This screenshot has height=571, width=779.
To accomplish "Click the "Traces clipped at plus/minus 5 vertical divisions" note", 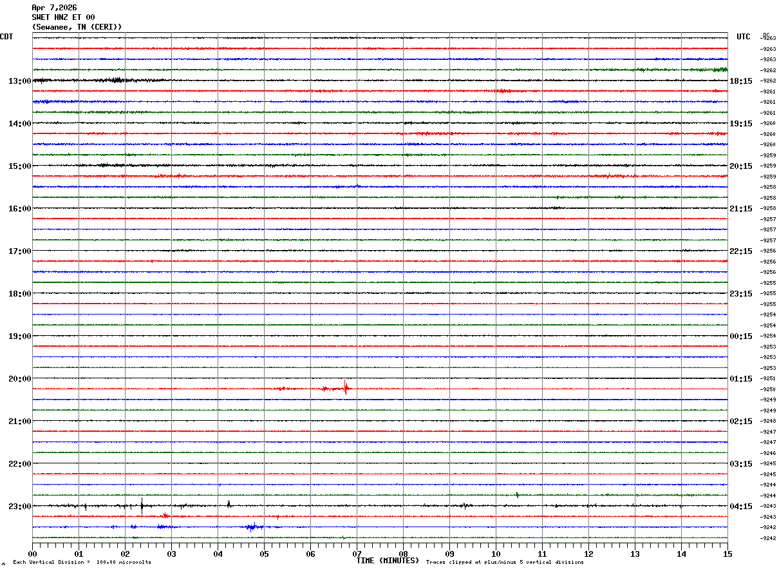I will [x=505, y=563].
